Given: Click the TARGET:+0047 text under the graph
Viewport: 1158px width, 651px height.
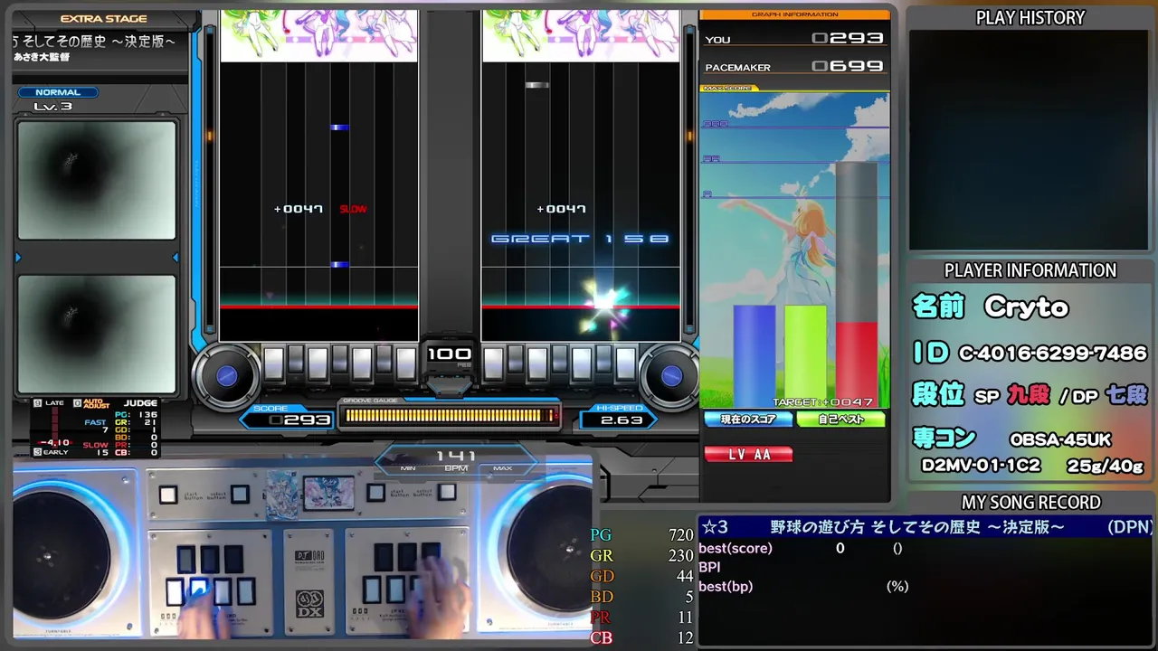Looking at the screenshot, I should (x=823, y=401).
